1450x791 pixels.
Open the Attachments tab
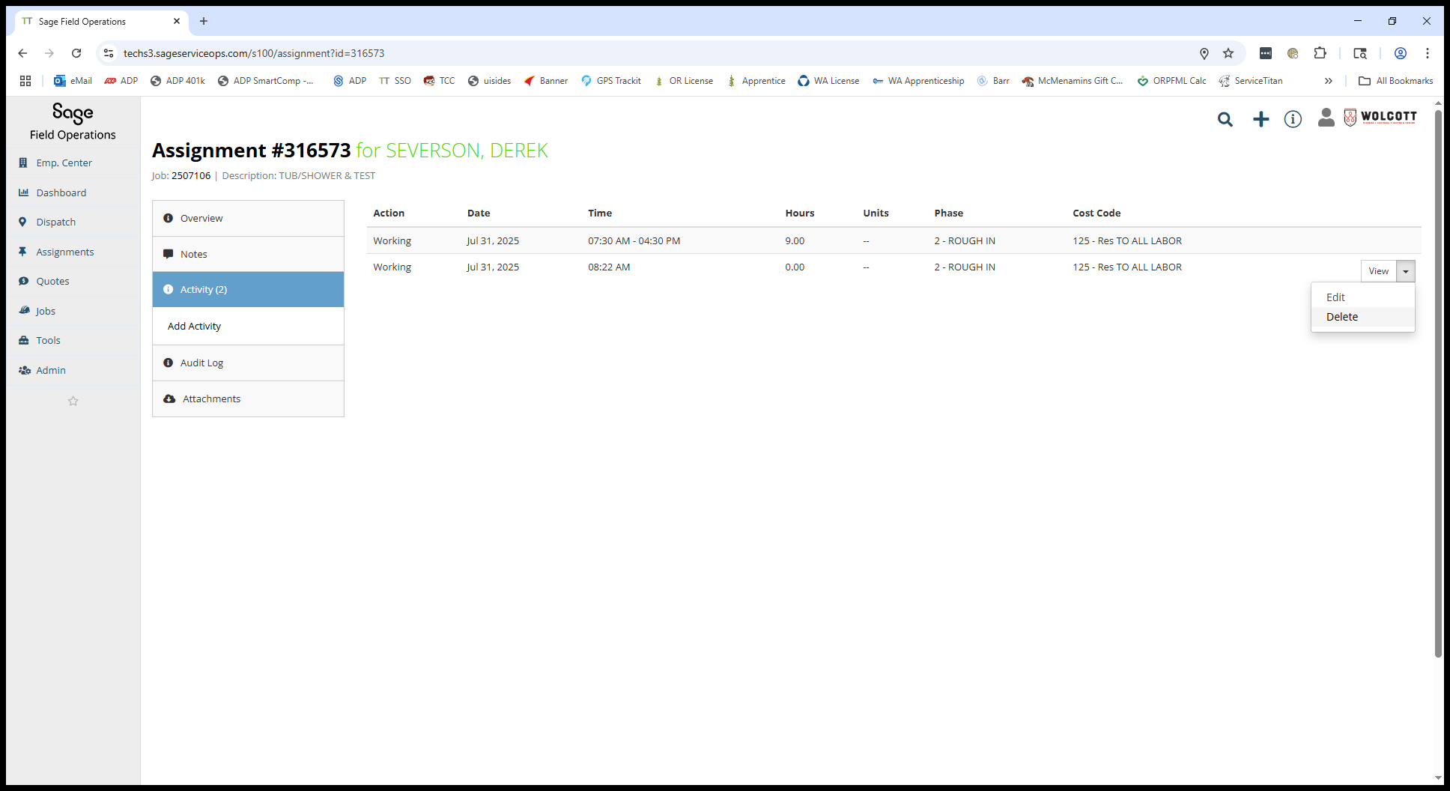click(x=248, y=398)
